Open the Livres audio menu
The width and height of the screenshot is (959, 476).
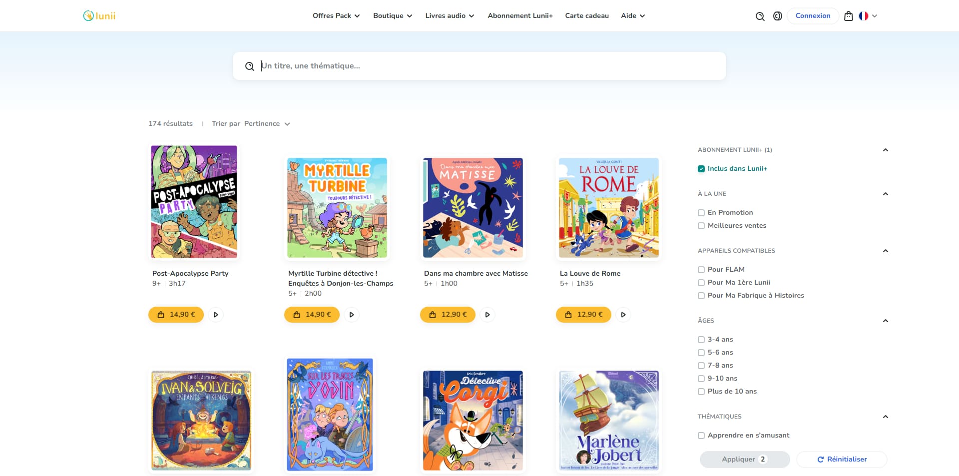point(450,16)
